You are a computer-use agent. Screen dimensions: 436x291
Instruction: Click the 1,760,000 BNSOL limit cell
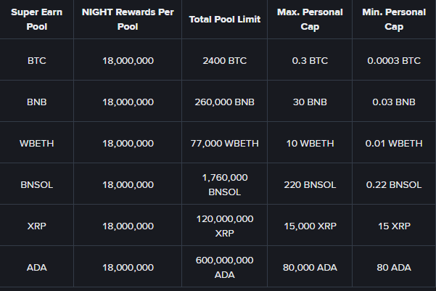pyautogui.click(x=224, y=184)
